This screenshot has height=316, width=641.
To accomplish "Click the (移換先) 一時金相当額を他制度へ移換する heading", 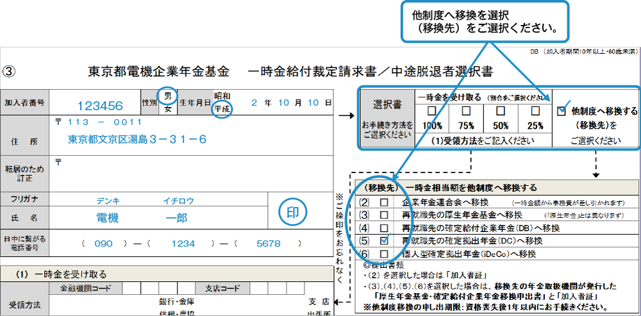I will coord(450,188).
